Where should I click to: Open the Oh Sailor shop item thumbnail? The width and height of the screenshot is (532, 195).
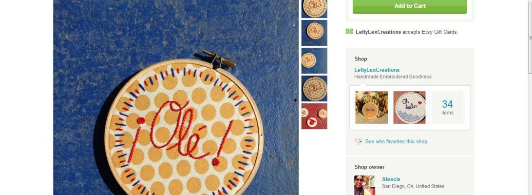(x=409, y=107)
